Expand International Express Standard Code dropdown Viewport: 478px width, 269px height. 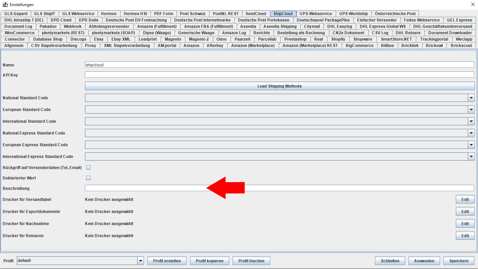coord(471,157)
